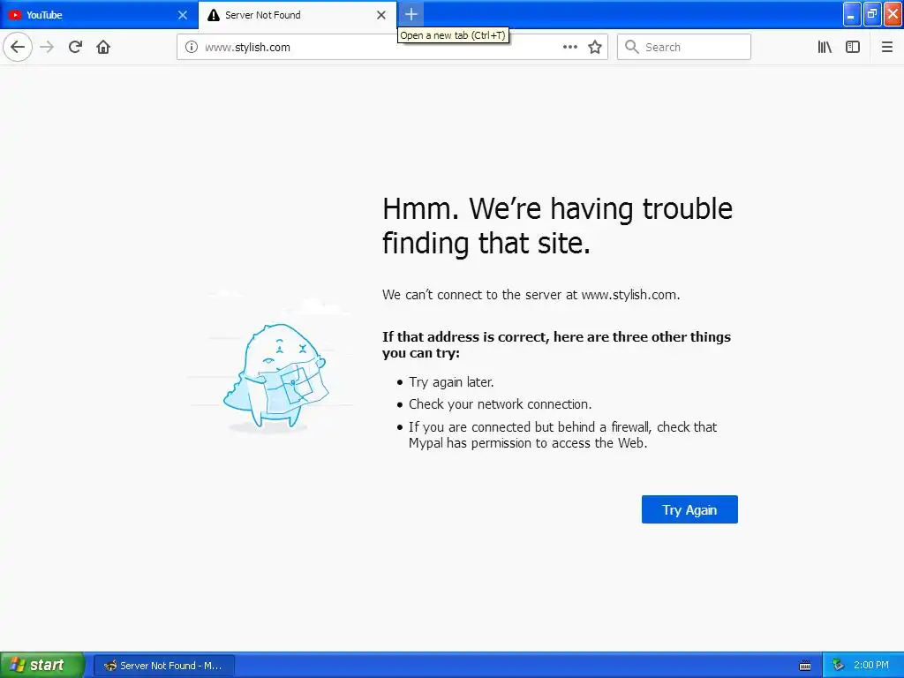Select the Server Not Found tab
This screenshot has width=904, height=678.
point(298,15)
